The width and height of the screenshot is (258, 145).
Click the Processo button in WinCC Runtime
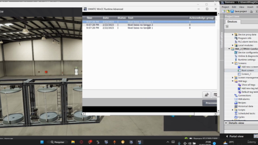click(210, 103)
